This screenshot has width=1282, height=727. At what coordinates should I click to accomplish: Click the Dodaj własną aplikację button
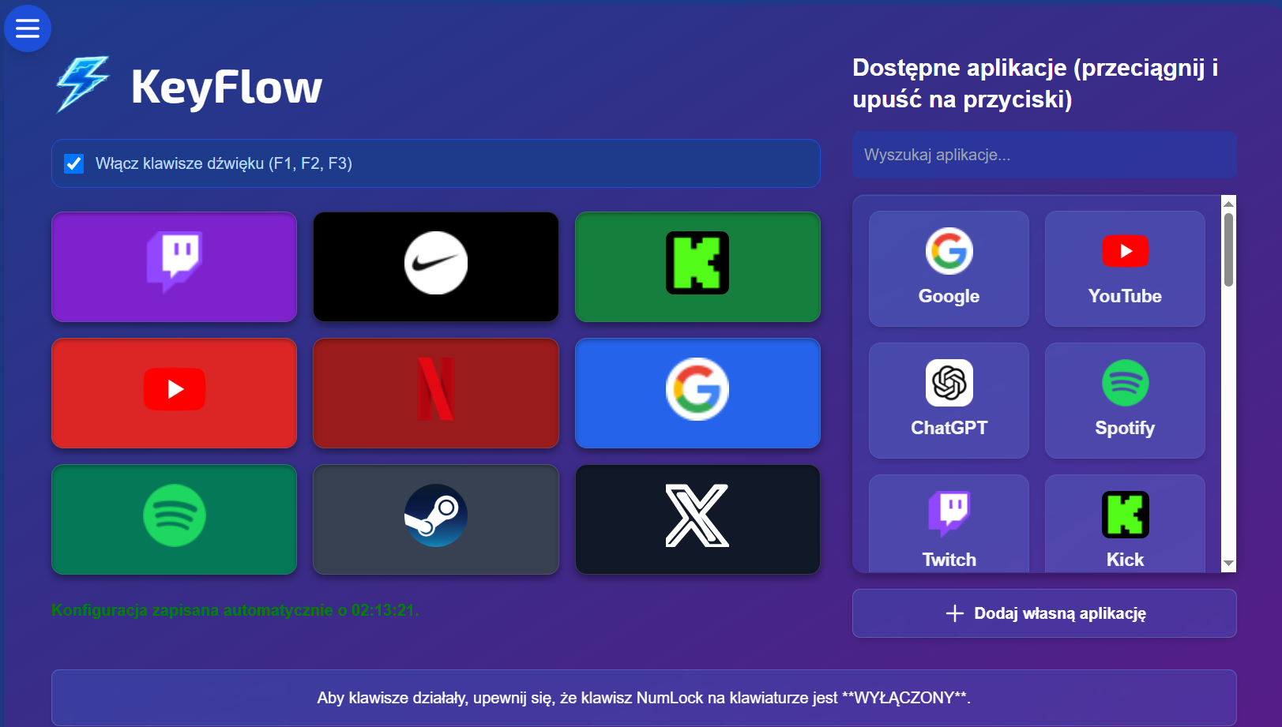(1044, 613)
